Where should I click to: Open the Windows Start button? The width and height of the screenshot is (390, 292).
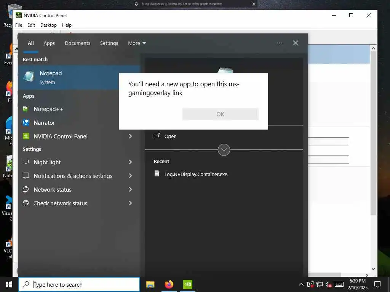point(9,284)
